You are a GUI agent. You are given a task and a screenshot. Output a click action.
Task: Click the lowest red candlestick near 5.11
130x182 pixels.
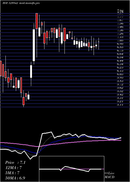click(24, 101)
